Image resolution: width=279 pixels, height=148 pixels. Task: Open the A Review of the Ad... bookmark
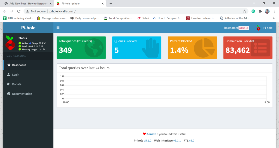click(234, 18)
